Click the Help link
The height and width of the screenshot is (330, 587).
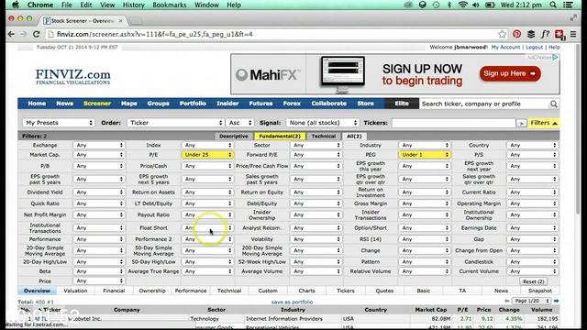[554, 47]
